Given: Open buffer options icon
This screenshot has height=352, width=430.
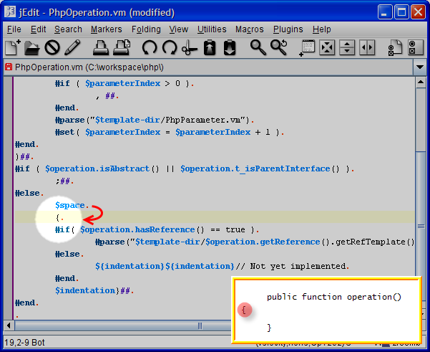Looking at the screenshot, I should [395, 48].
